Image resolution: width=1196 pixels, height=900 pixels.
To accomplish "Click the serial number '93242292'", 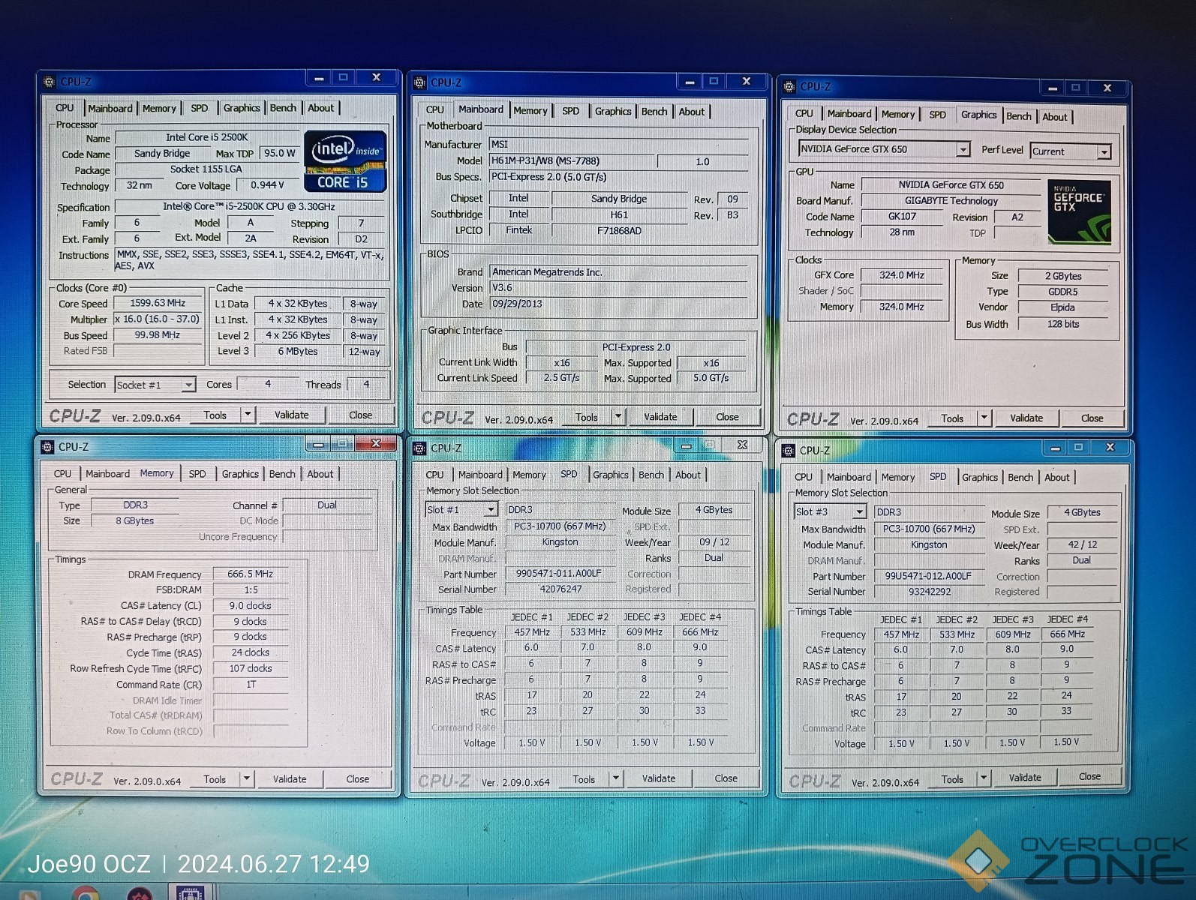I will tap(930, 592).
